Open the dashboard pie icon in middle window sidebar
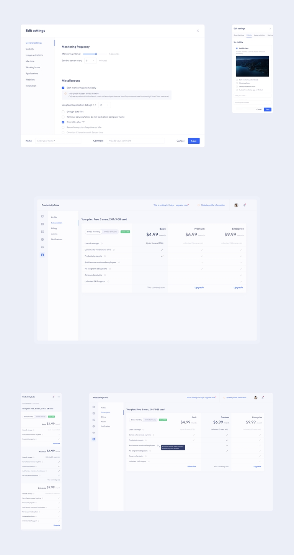294x555 pixels. (x=42, y=217)
